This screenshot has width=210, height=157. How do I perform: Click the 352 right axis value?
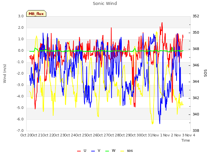click(x=196, y=16)
